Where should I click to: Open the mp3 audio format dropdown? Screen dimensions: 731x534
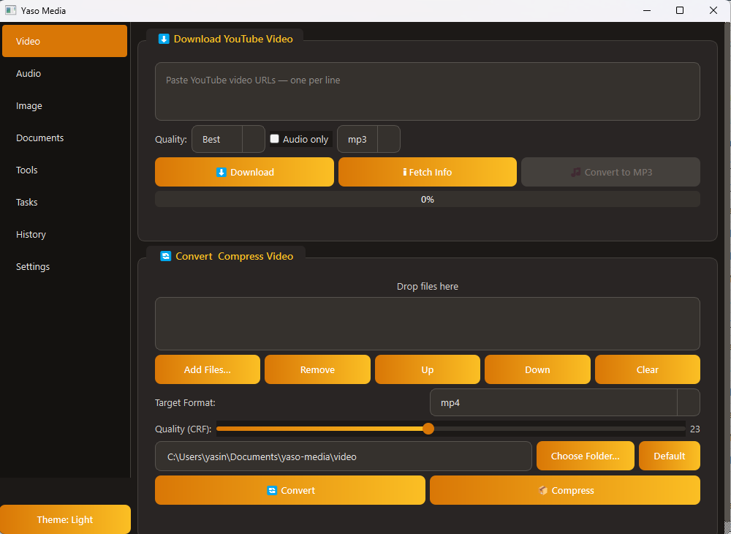[x=368, y=139]
